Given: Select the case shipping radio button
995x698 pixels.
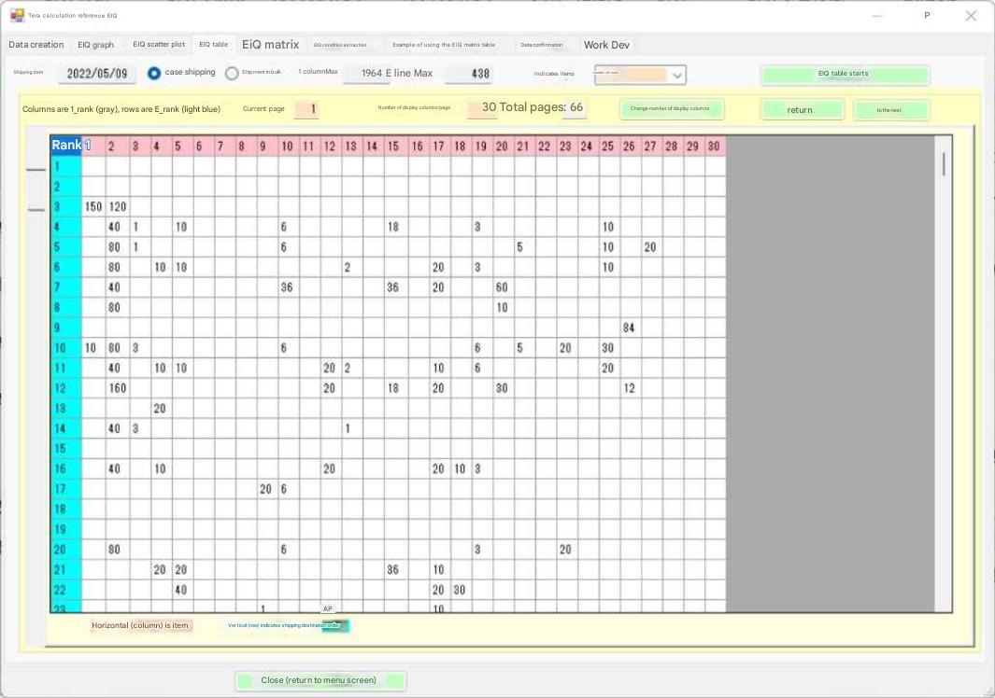Looking at the screenshot, I should pyautogui.click(x=154, y=73).
